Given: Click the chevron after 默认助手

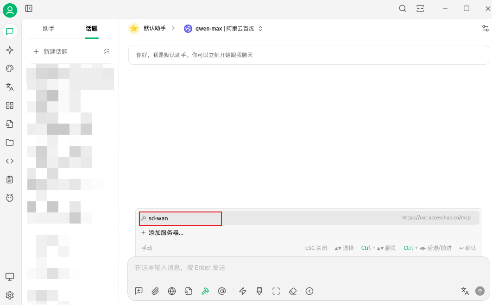Looking at the screenshot, I should pyautogui.click(x=173, y=29).
